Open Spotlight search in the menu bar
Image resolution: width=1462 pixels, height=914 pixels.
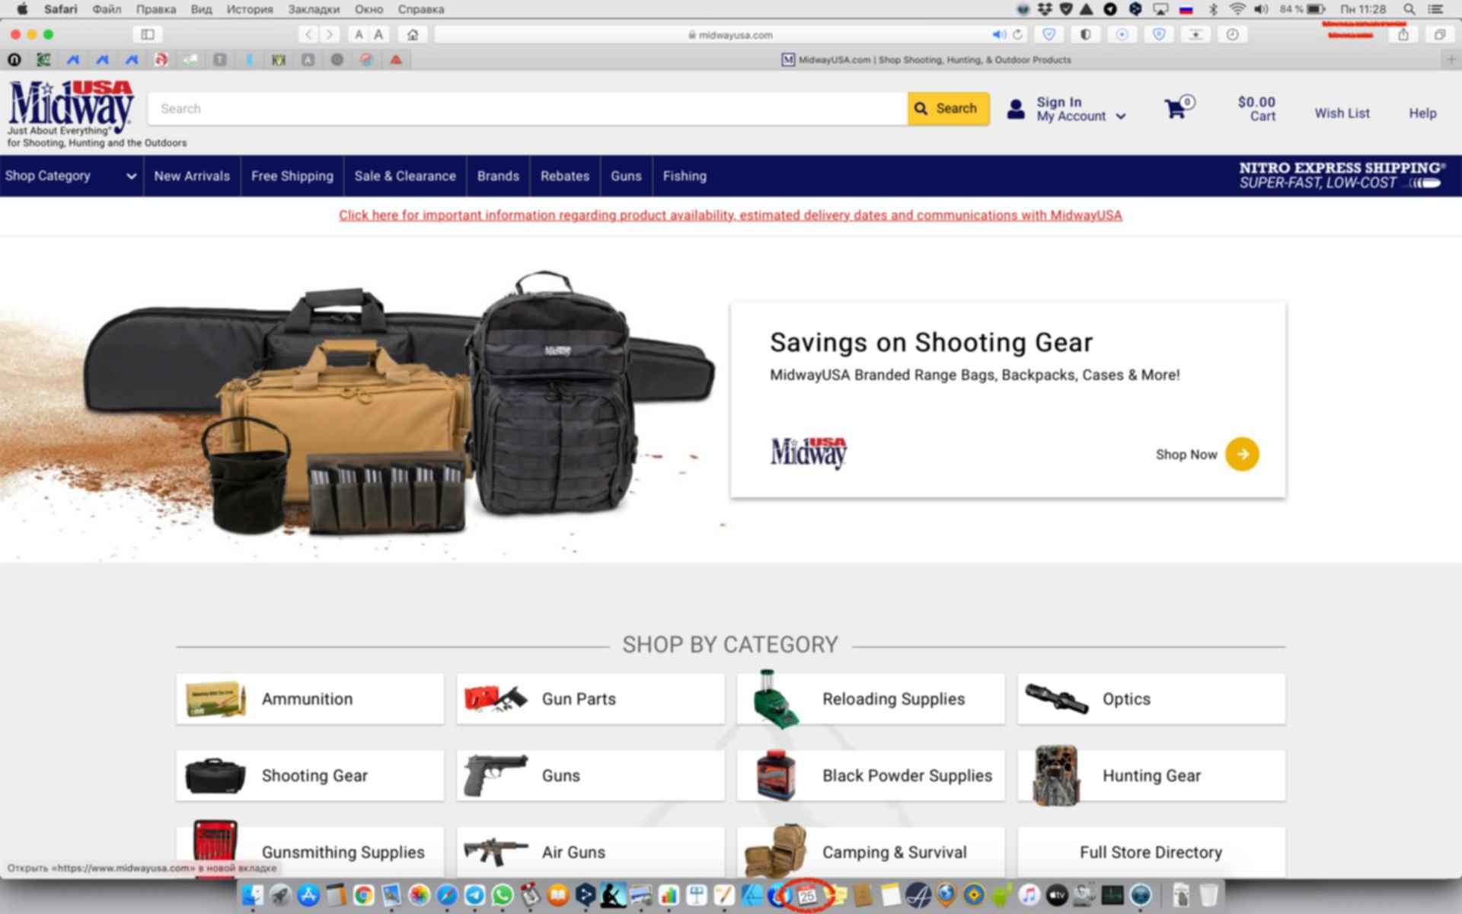click(1409, 9)
